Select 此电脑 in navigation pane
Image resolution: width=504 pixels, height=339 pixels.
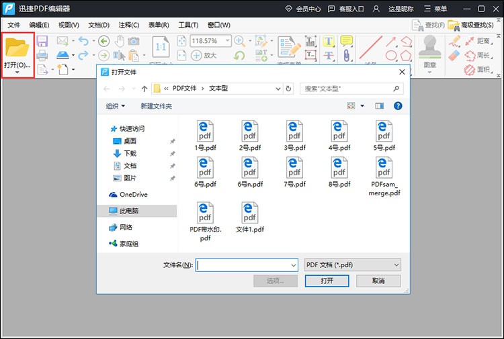point(129,211)
